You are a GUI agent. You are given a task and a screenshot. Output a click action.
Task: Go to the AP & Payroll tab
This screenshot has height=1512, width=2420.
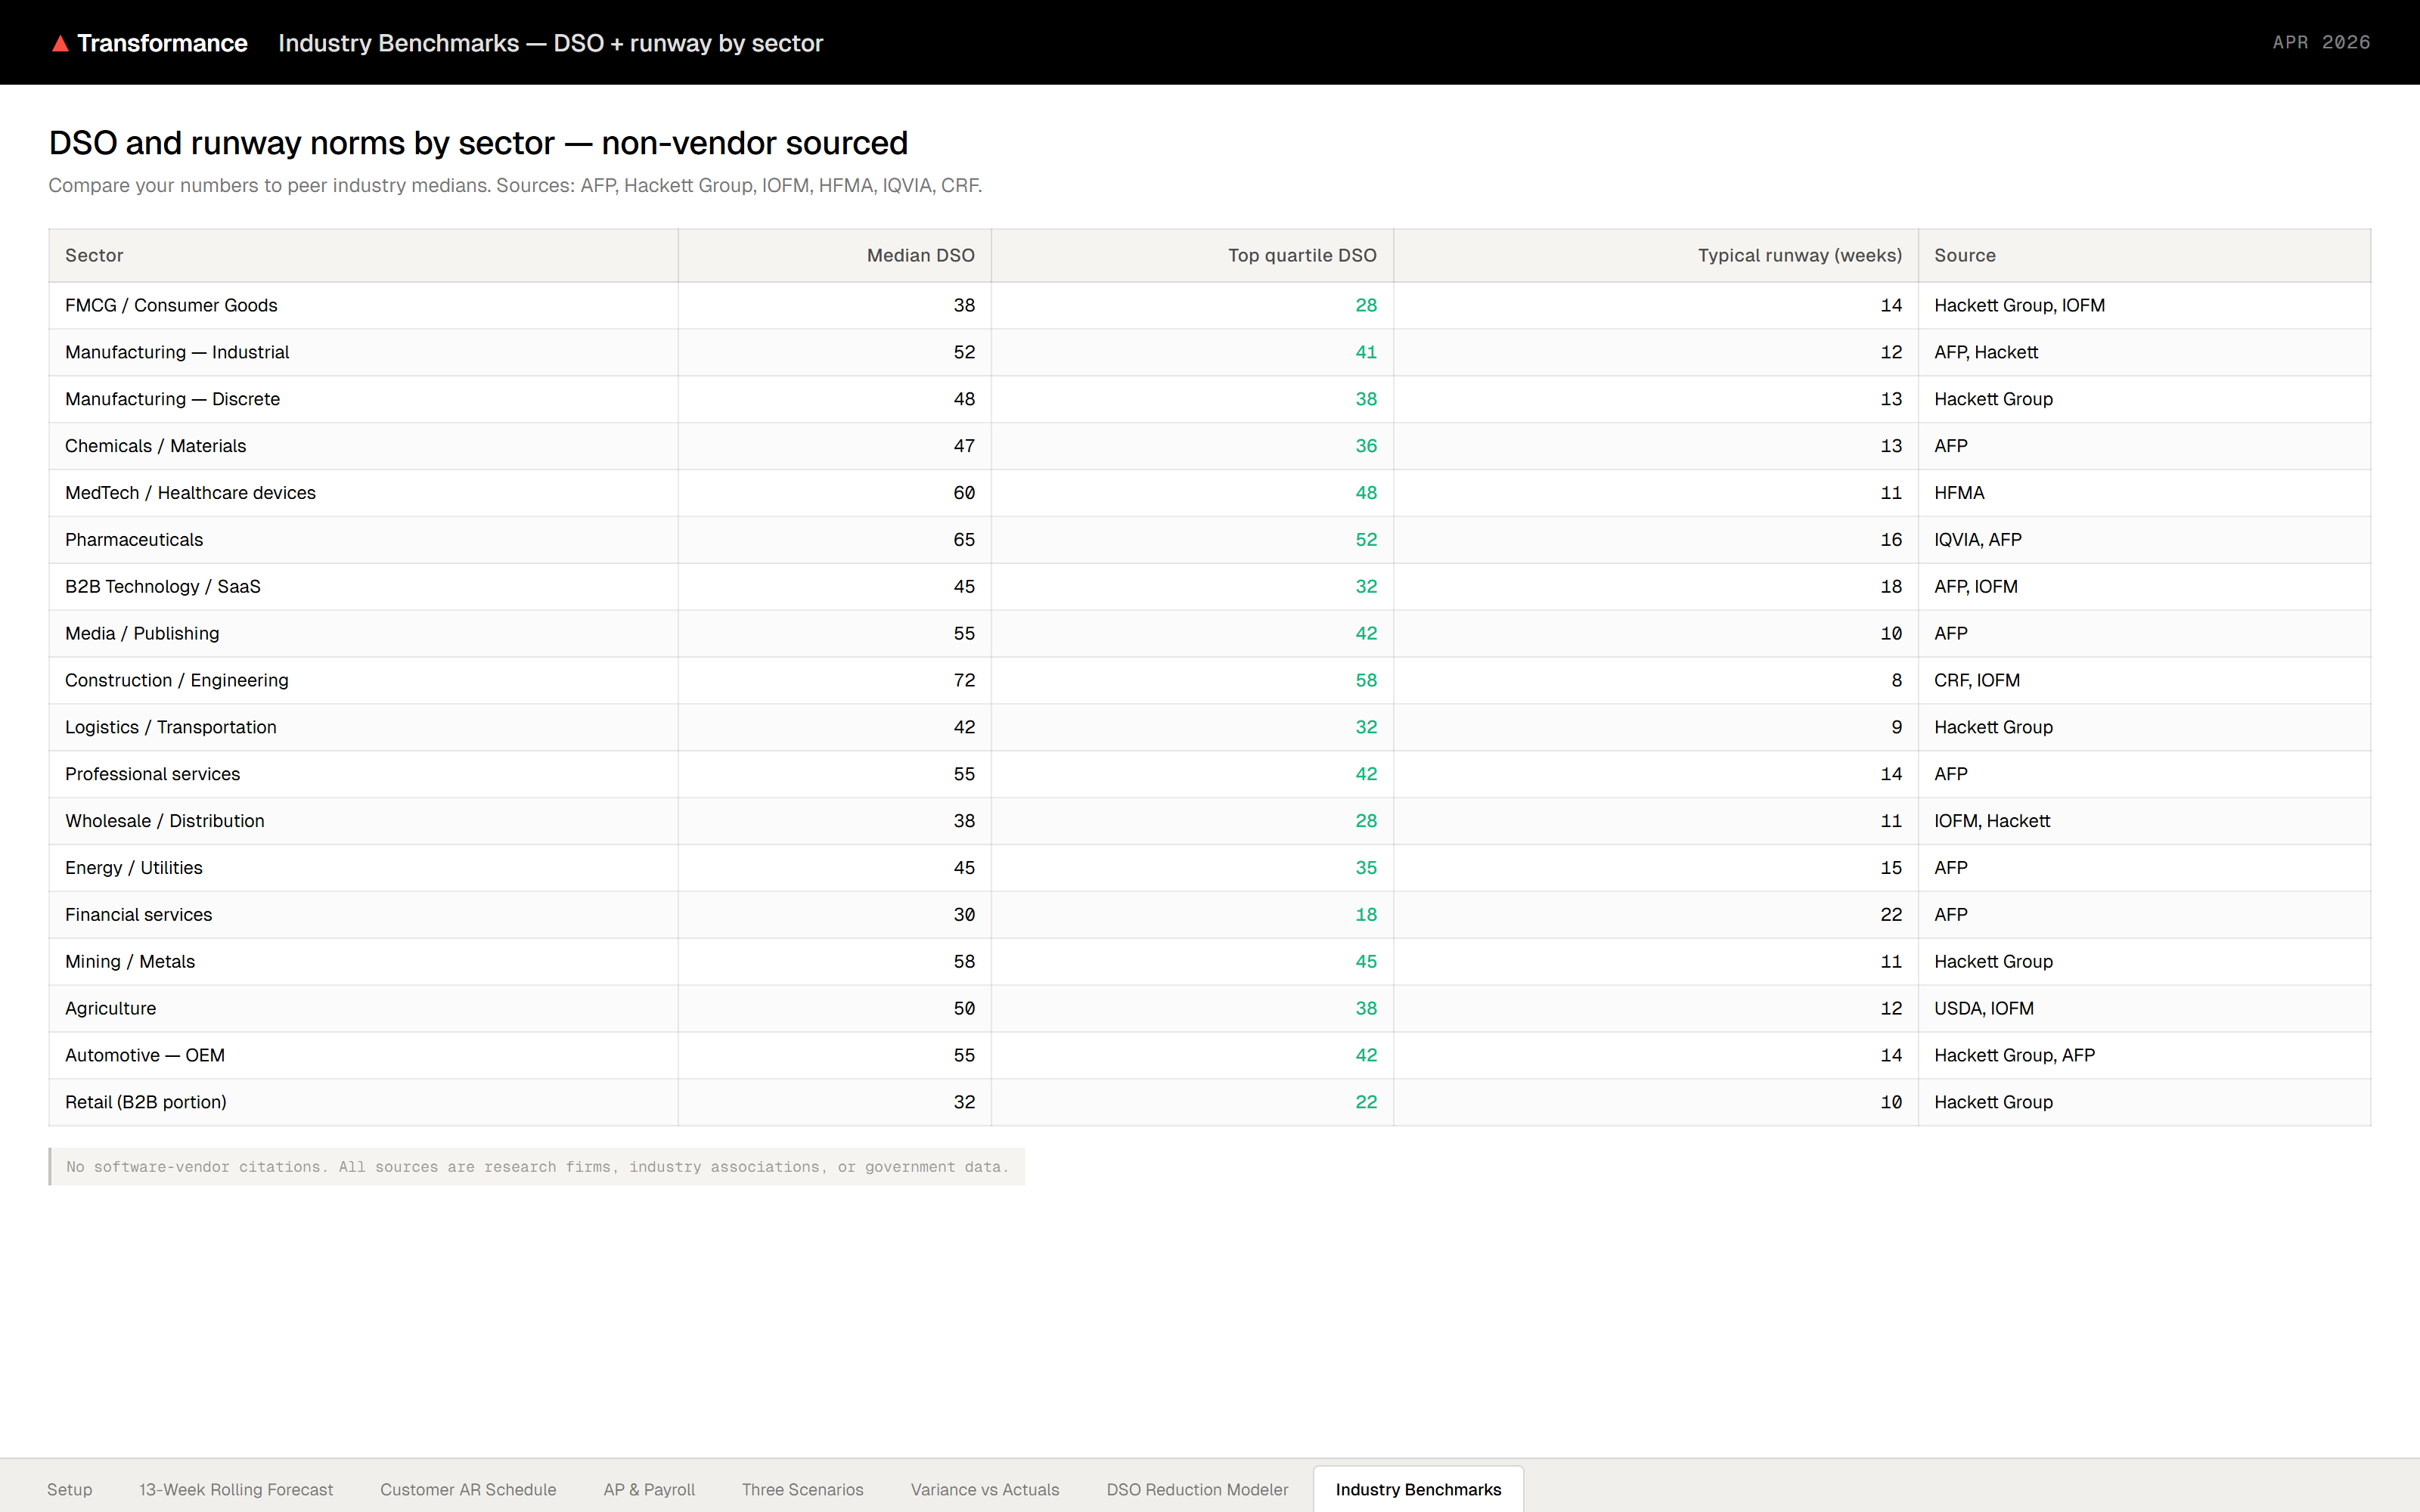point(648,1489)
